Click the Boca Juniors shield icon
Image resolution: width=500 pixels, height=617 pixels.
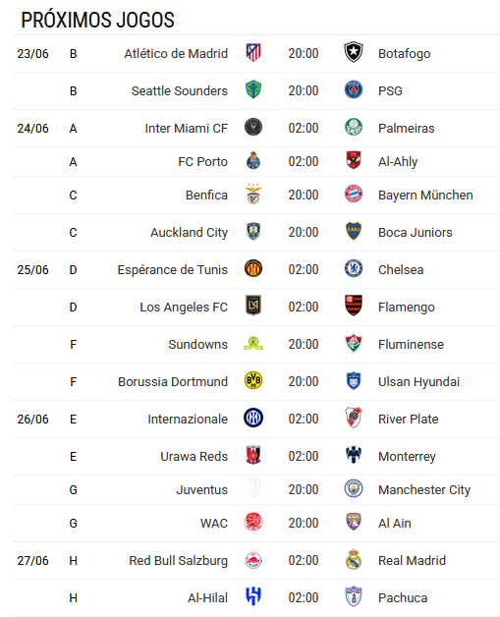(x=354, y=232)
